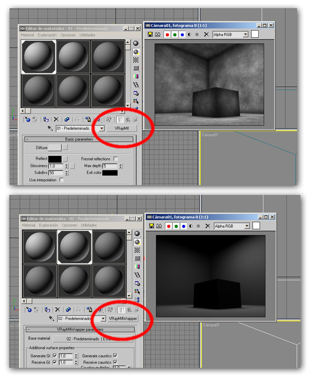The image size is (312, 377).
Task: Click Generate GI value field
Action: (66, 356)
